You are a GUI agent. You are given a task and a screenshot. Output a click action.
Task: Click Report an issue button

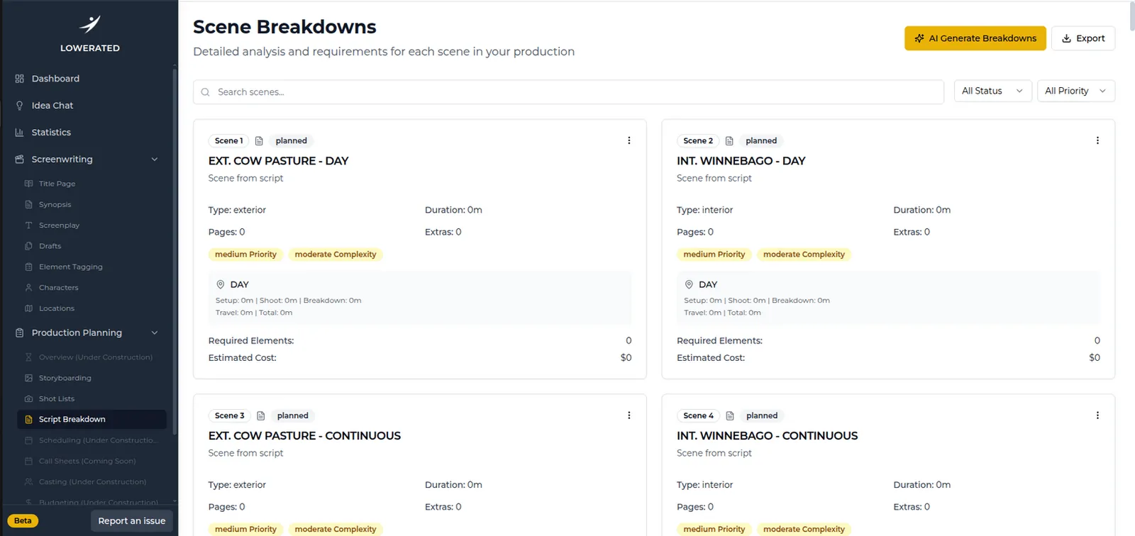132,520
